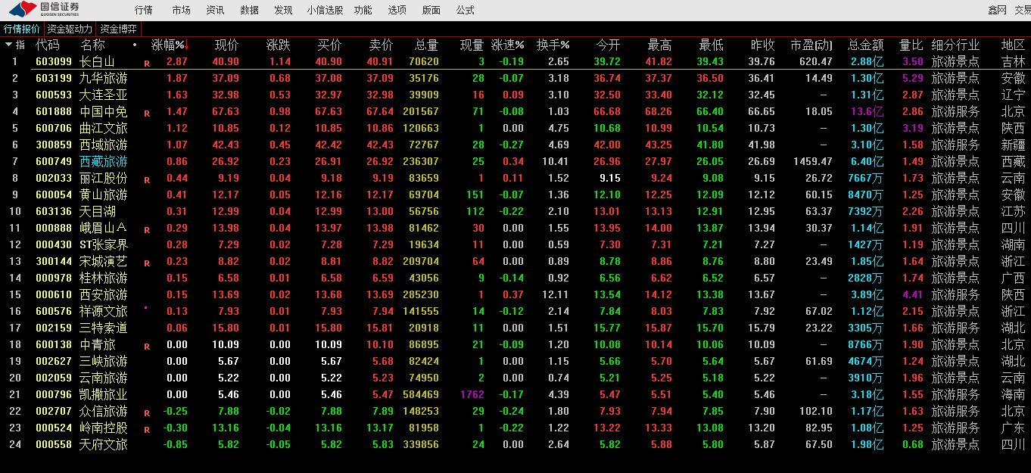This screenshot has width=1031, height=473.
Task: Click the R marker beside 众信旅游
Action: pos(147,412)
